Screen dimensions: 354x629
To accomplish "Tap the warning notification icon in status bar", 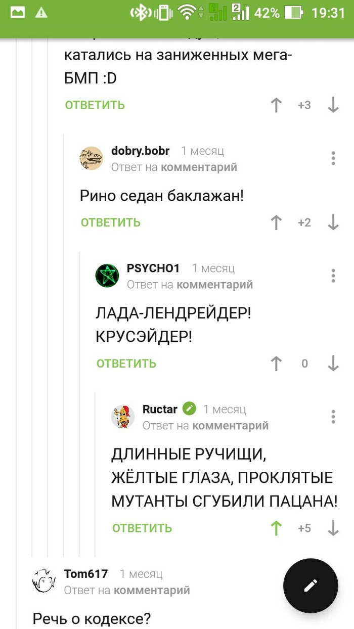I will [42, 13].
